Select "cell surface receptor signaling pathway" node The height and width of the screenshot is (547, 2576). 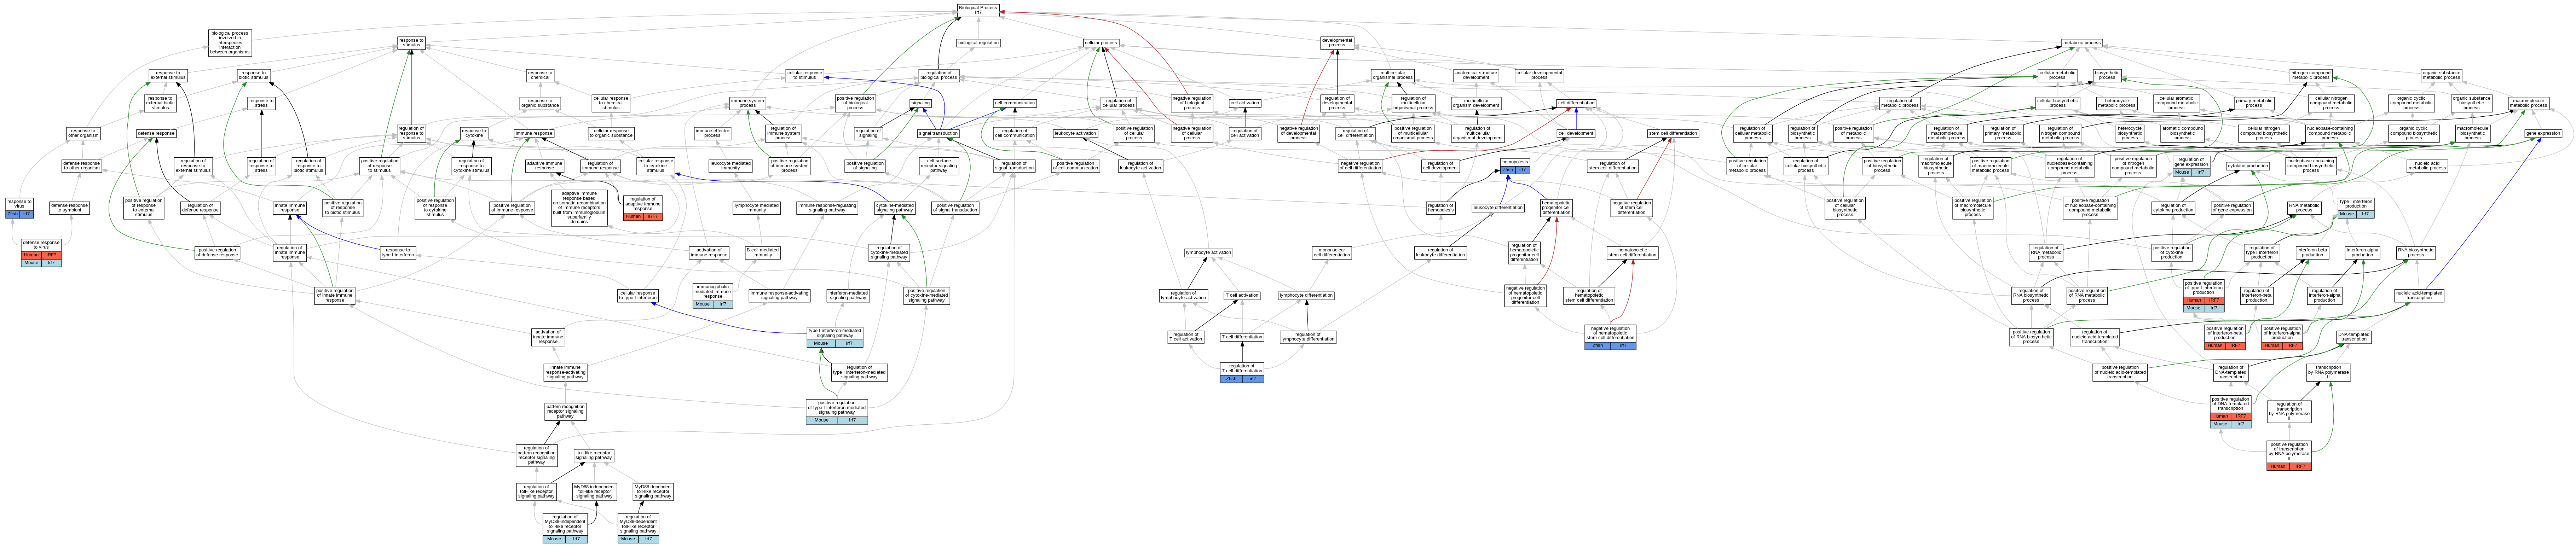click(x=938, y=165)
